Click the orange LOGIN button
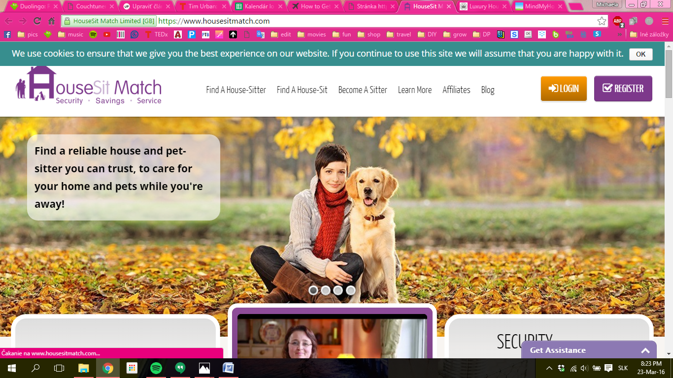This screenshot has height=378, width=673. click(564, 89)
